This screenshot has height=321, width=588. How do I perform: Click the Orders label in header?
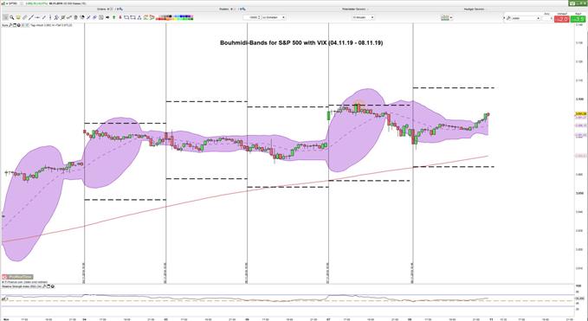coord(101,9)
